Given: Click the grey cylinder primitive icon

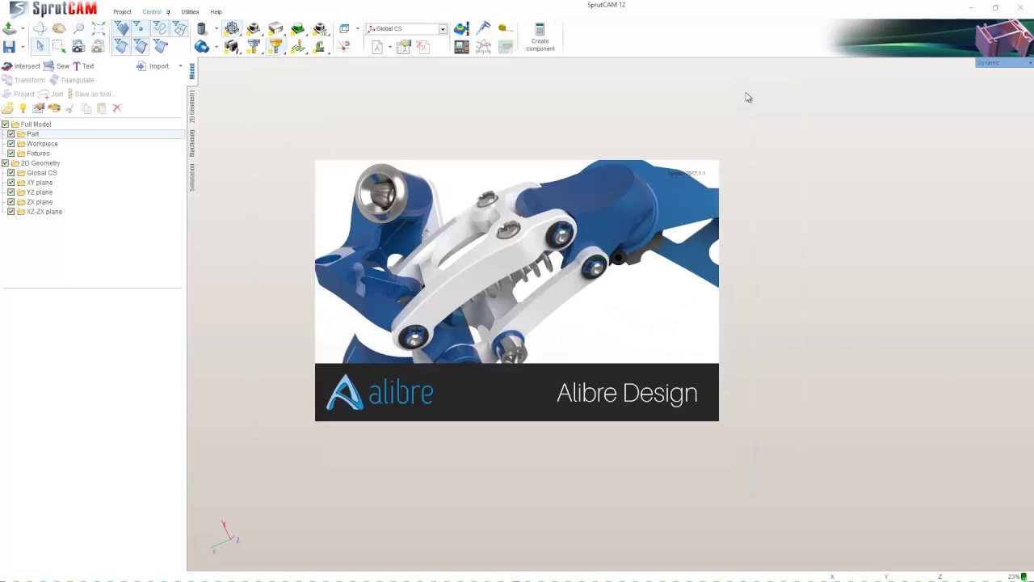Looking at the screenshot, I should click(202, 28).
